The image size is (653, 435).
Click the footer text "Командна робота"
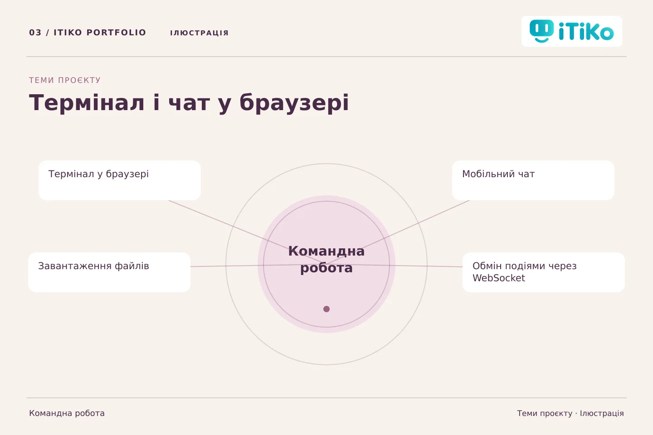[x=67, y=413]
